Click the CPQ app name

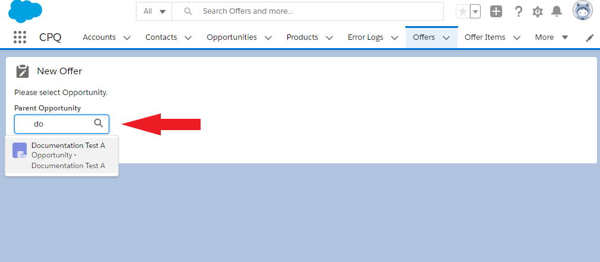coord(50,37)
